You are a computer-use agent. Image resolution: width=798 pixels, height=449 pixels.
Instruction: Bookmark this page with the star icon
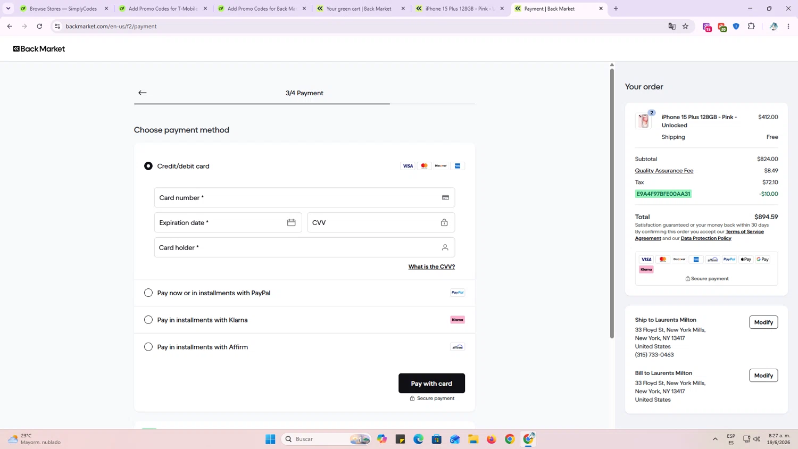[685, 26]
